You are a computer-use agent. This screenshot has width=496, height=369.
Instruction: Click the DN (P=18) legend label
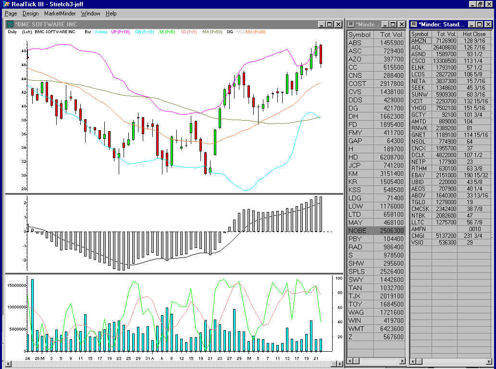145,32
